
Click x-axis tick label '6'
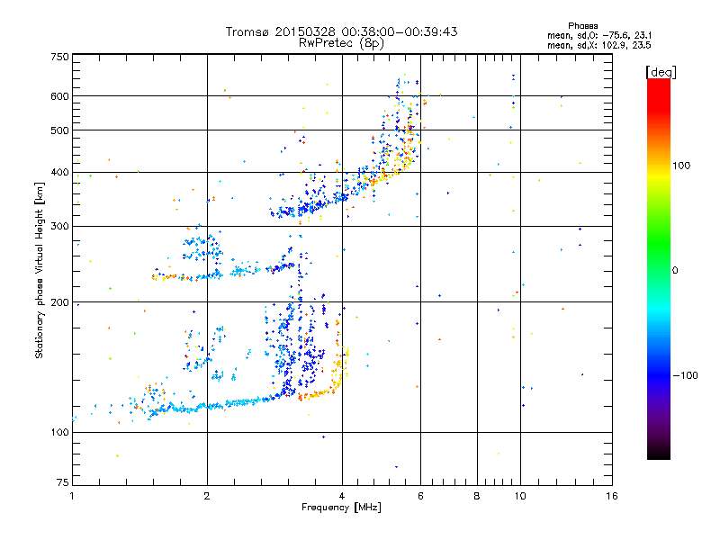(420, 496)
